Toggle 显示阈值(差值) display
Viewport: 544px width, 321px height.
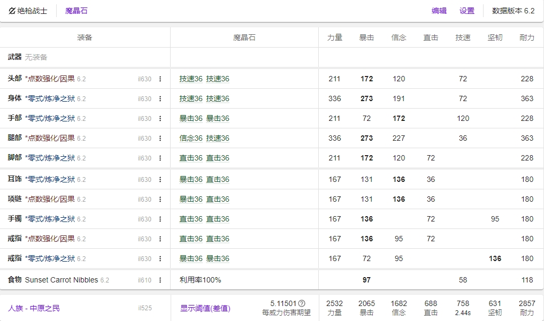[205, 308]
